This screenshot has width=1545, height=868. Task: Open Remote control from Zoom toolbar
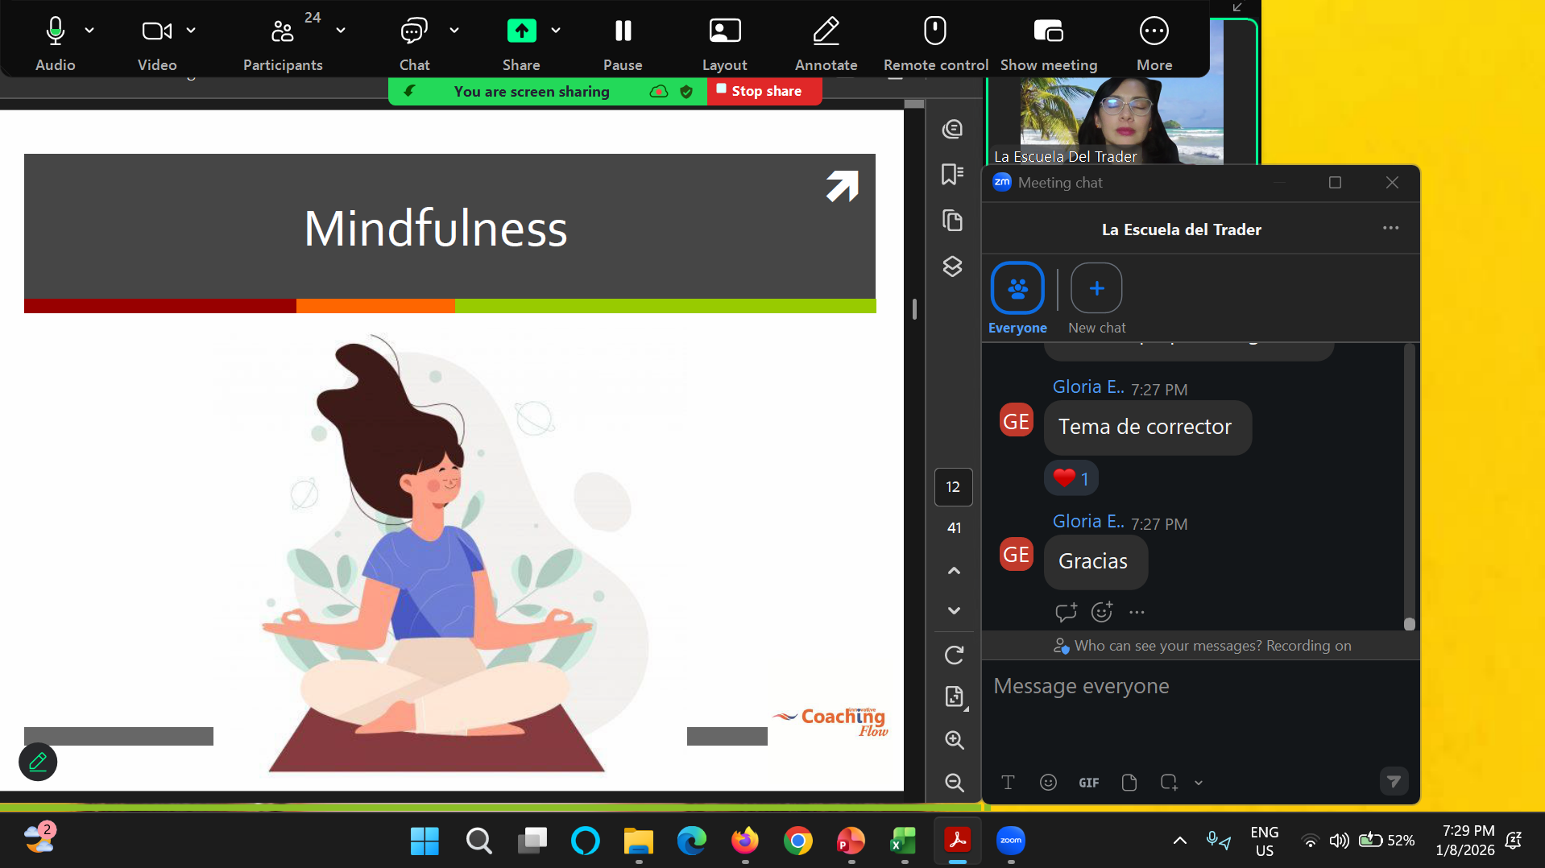click(x=934, y=31)
